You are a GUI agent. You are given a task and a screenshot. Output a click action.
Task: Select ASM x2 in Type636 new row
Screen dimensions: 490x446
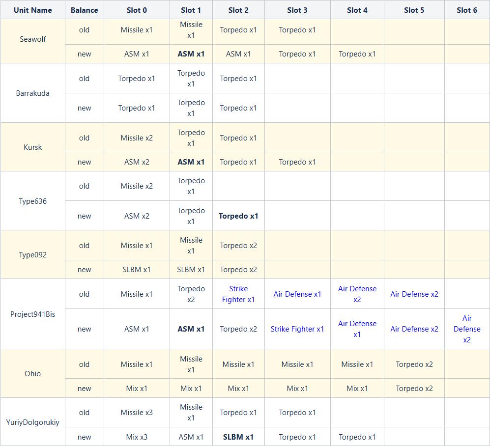[137, 216]
